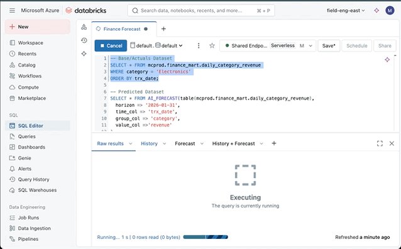Click the SQL Warehouses icon
This screenshot has width=401, height=249.
click(12, 190)
